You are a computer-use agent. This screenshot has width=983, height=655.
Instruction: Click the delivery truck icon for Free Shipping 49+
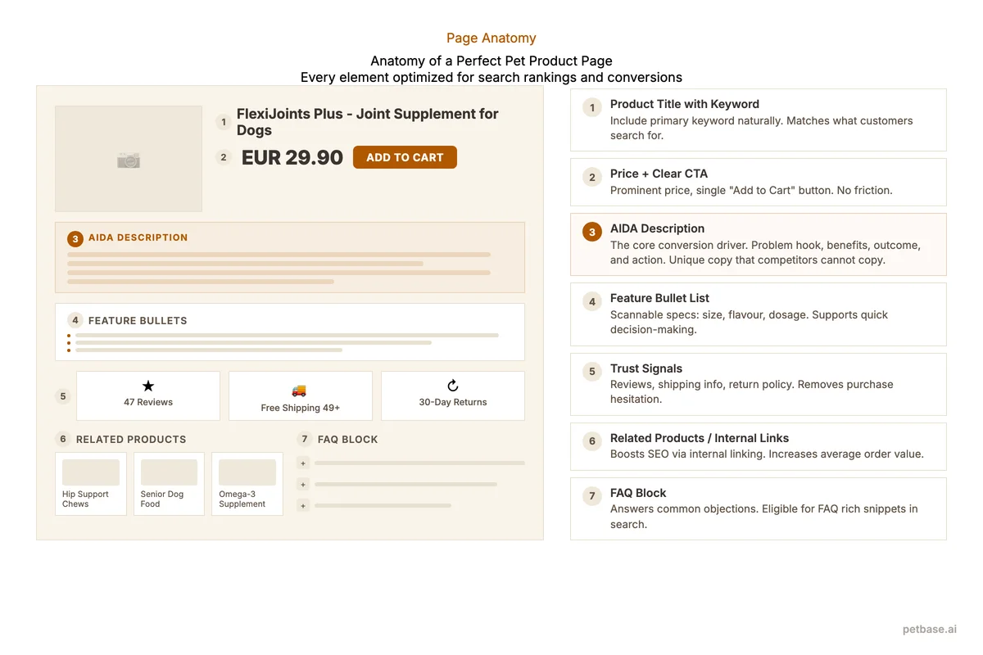pos(300,392)
